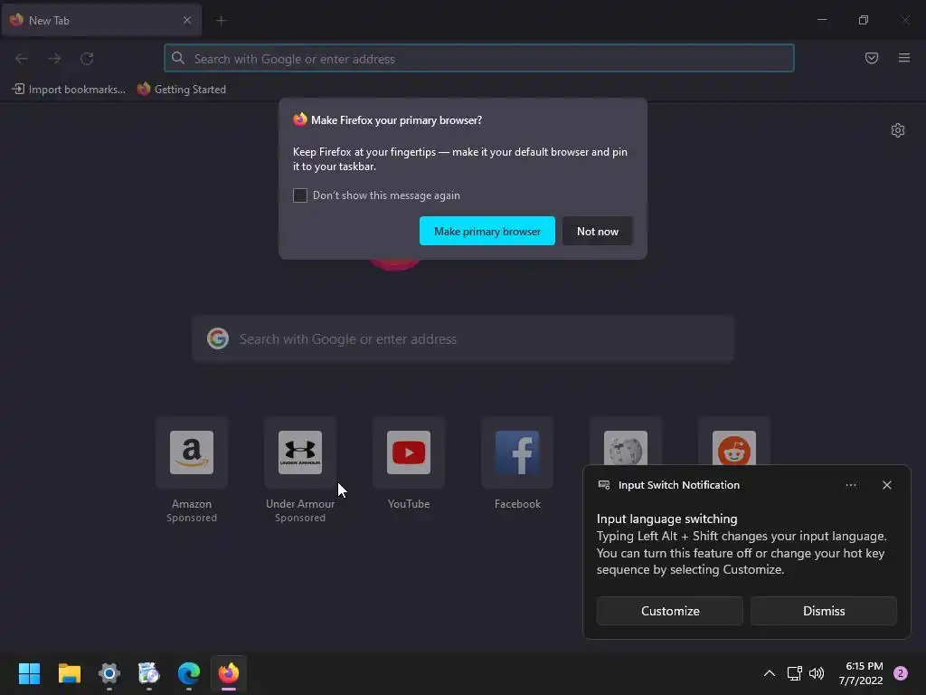The height and width of the screenshot is (695, 926).
Task: Open Microsoft Edge from taskbar
Action: pos(189,672)
